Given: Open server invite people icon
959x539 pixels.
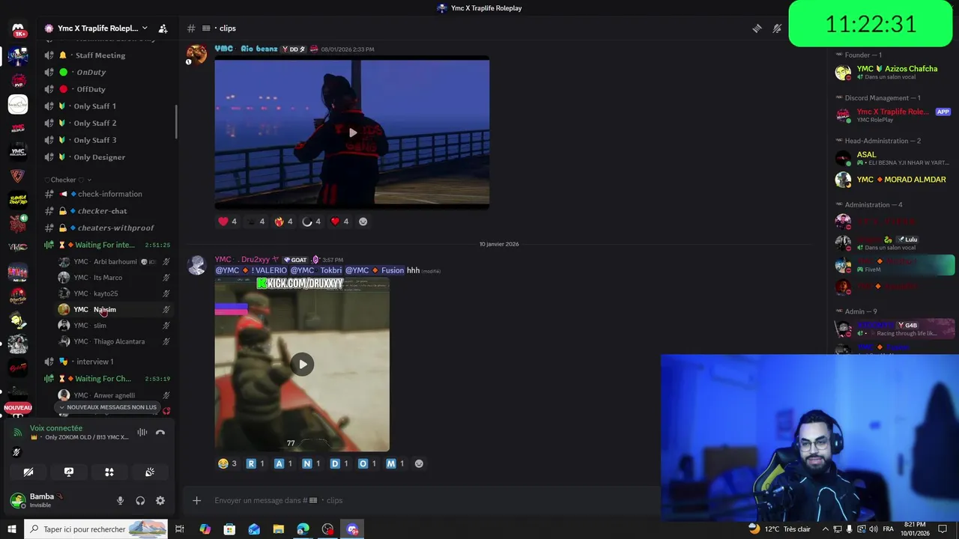Looking at the screenshot, I should click(x=163, y=28).
